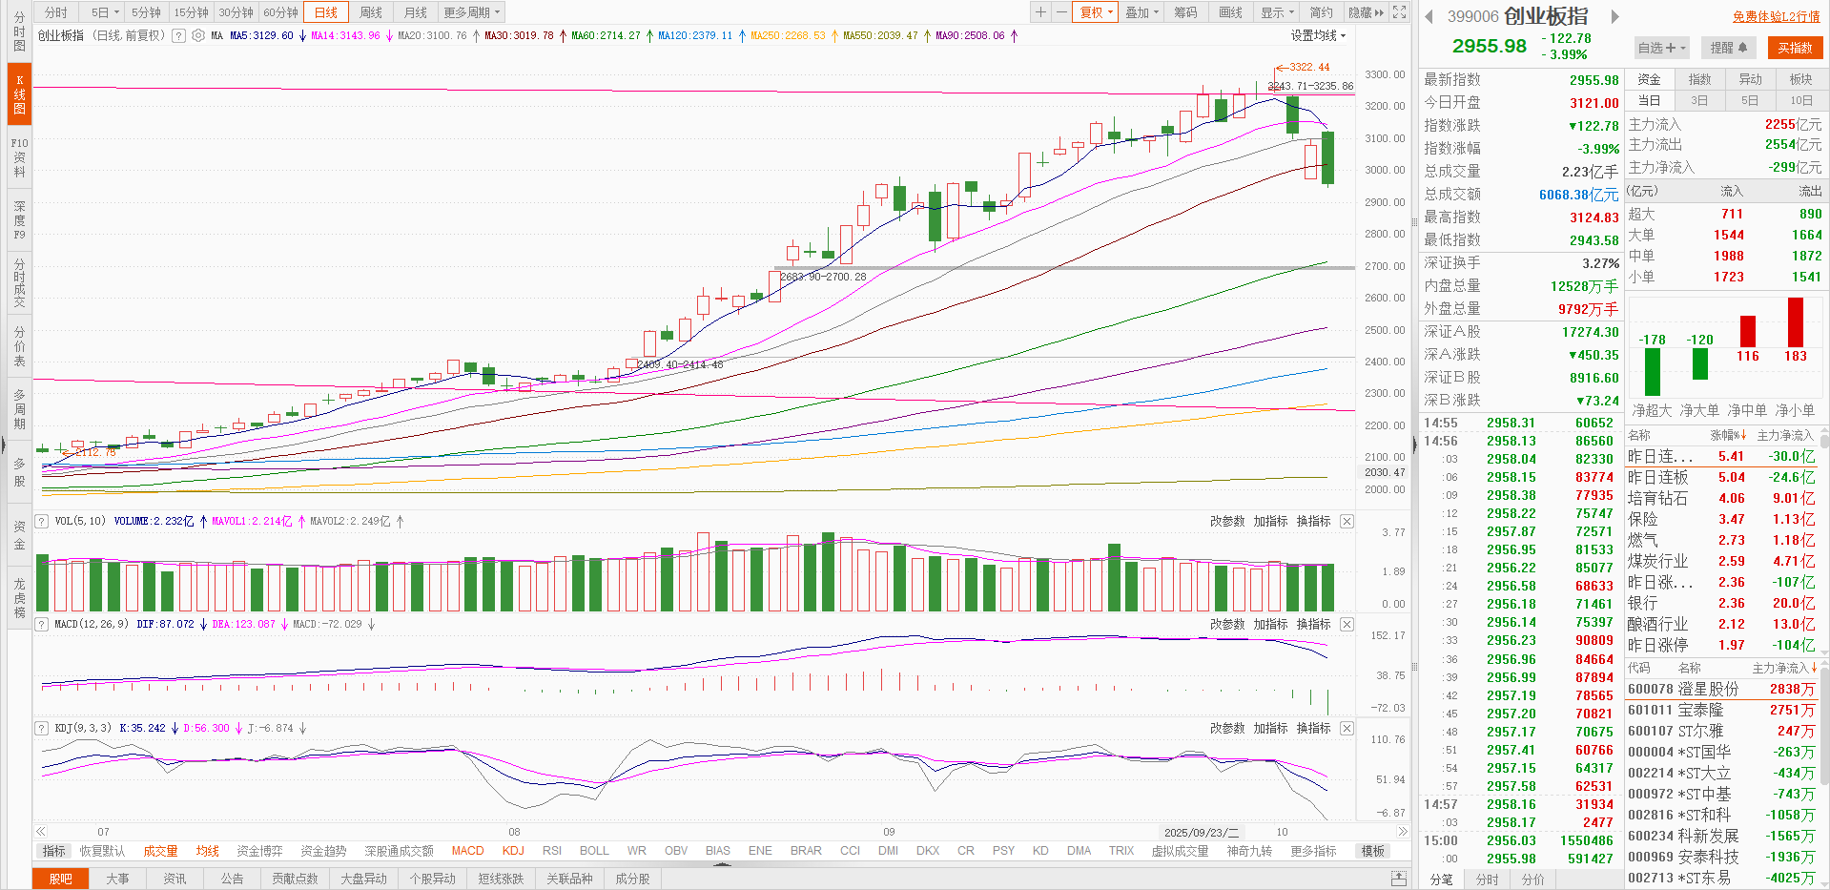The width and height of the screenshot is (1830, 890).
Task: Click the fullscreen expand icon above chart
Action: (x=1399, y=12)
